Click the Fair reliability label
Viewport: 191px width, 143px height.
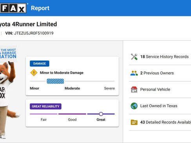(43, 120)
